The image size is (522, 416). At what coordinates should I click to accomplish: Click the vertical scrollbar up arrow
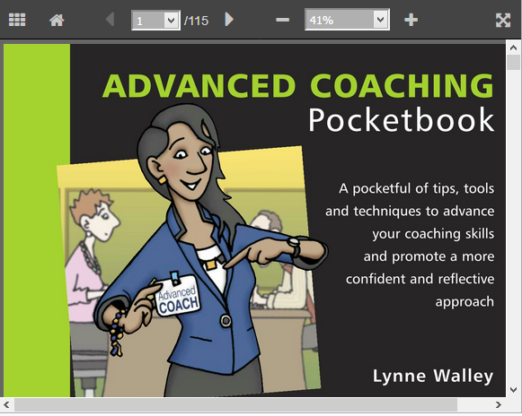(513, 48)
